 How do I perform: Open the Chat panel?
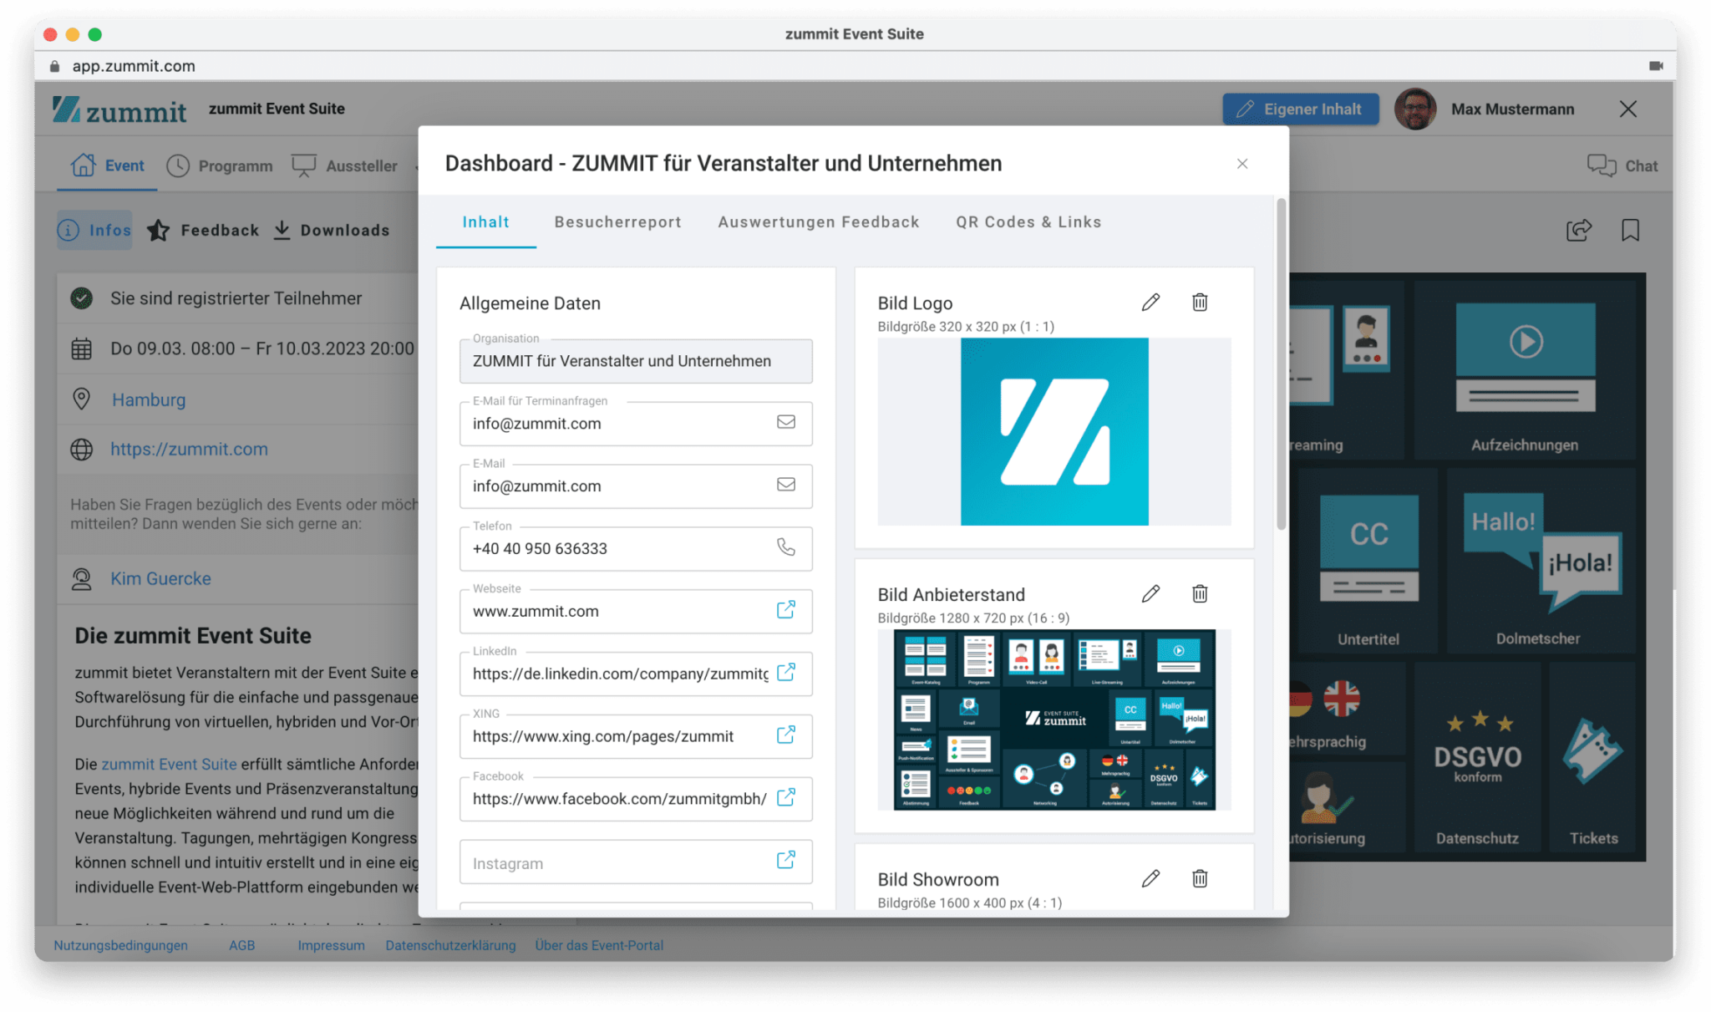pos(1623,165)
